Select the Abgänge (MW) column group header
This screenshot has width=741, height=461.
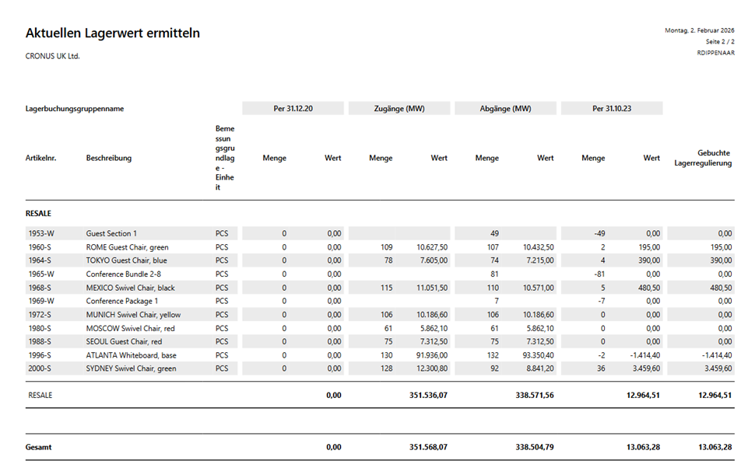click(x=505, y=109)
